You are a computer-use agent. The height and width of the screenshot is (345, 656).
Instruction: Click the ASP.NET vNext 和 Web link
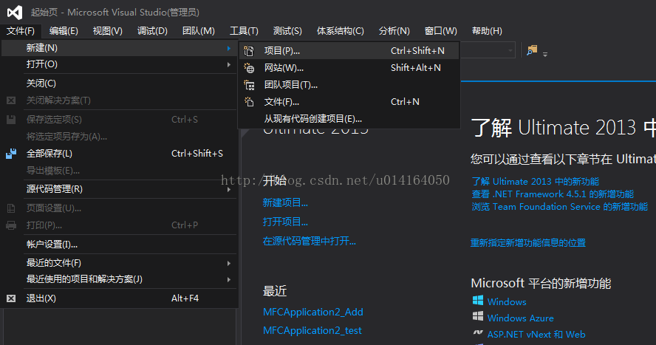(536, 334)
